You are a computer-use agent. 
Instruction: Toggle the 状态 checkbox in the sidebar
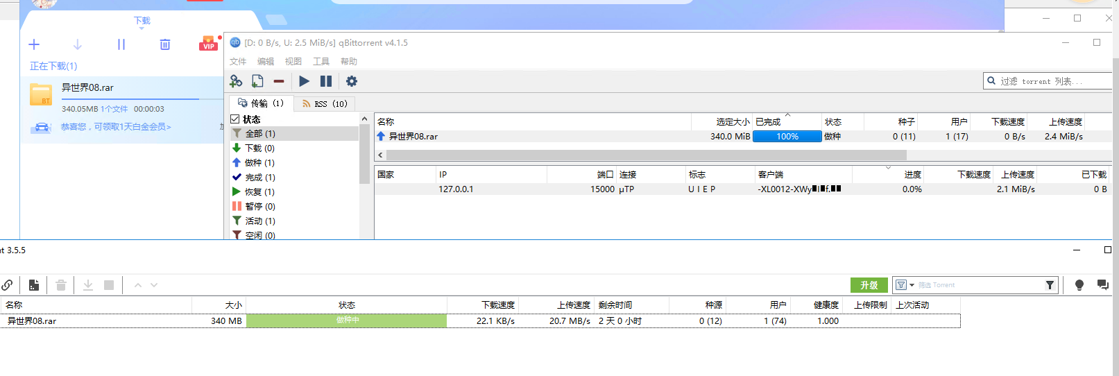235,119
